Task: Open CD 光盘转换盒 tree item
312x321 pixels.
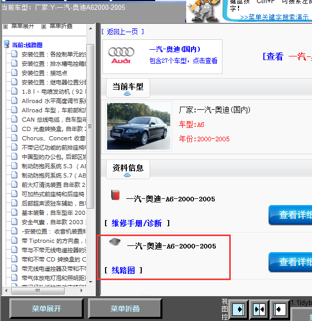Action: (54, 129)
